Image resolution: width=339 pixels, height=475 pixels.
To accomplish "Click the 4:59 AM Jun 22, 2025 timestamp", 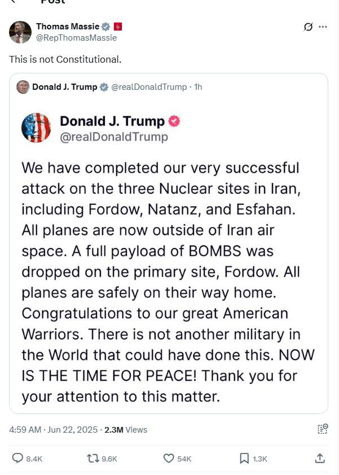I will pyautogui.click(x=54, y=430).
